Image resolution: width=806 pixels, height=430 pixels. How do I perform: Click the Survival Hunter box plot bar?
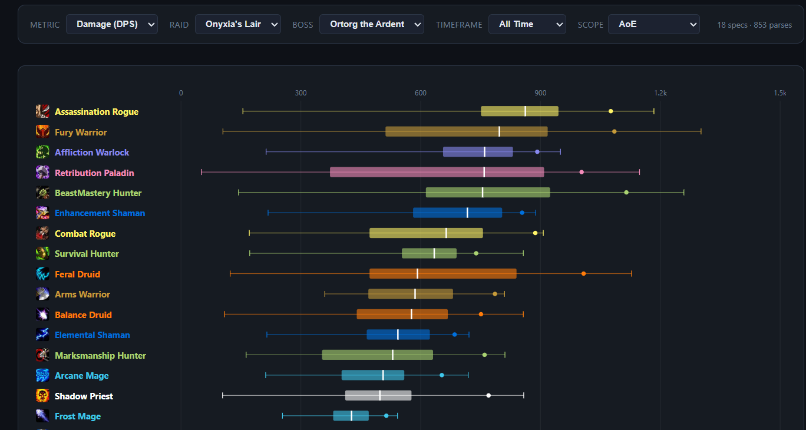[x=429, y=253]
